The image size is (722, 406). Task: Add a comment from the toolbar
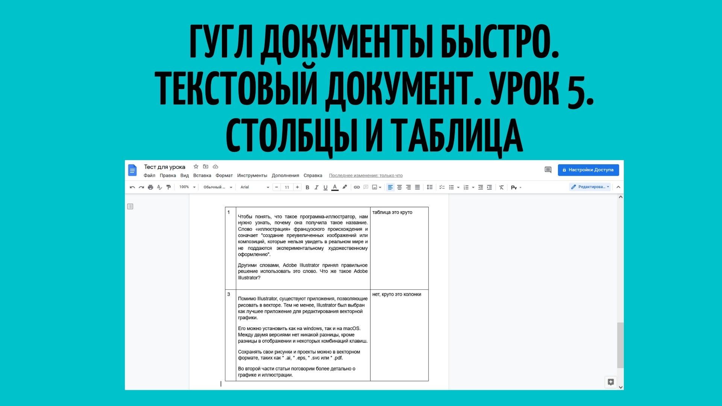[366, 187]
